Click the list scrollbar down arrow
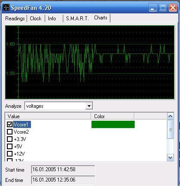This screenshot has width=180, height=188. [171, 158]
